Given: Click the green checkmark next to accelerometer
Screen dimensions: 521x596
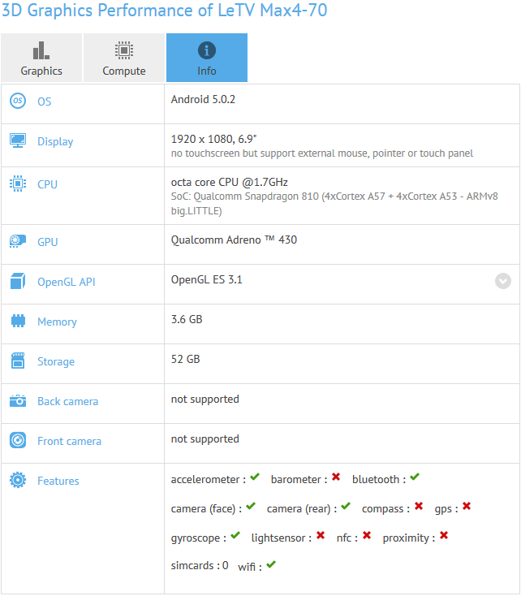Looking at the screenshot, I should (255, 477).
